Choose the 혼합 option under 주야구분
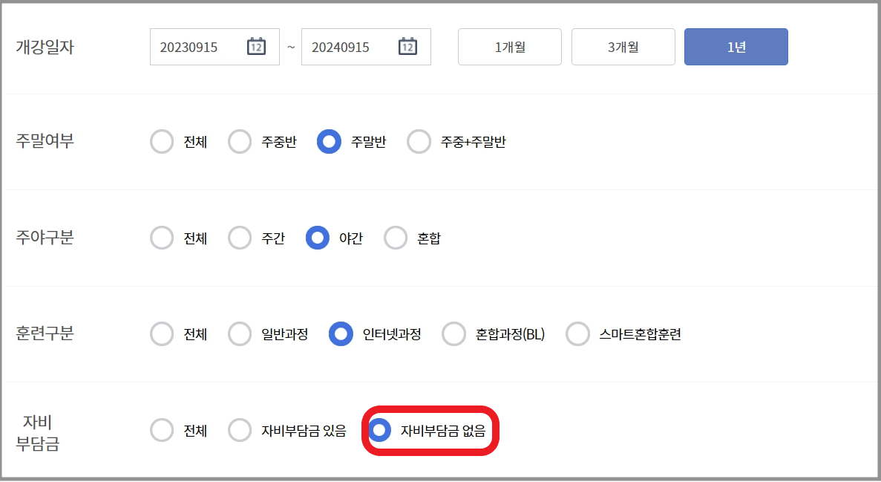Screen dimensions: 881x482 tap(395, 238)
